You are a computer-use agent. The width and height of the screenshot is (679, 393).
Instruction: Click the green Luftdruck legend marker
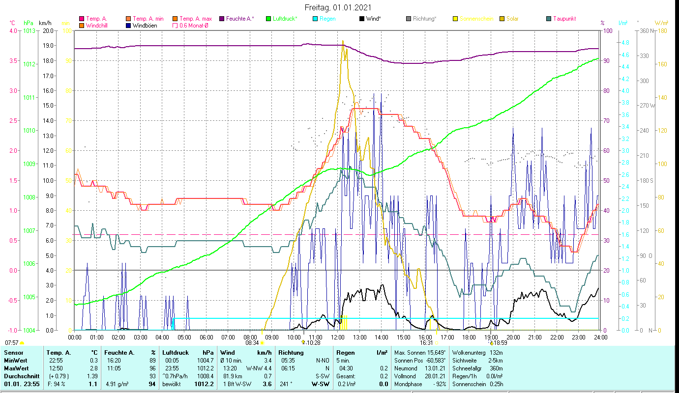[x=268, y=19]
